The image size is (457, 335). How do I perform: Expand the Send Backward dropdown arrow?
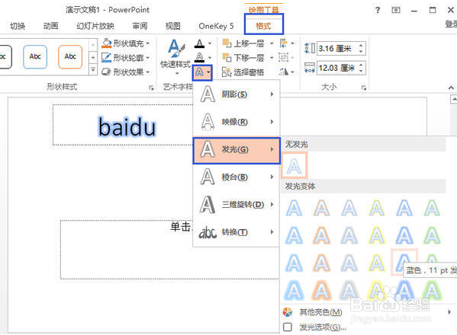click(272, 58)
